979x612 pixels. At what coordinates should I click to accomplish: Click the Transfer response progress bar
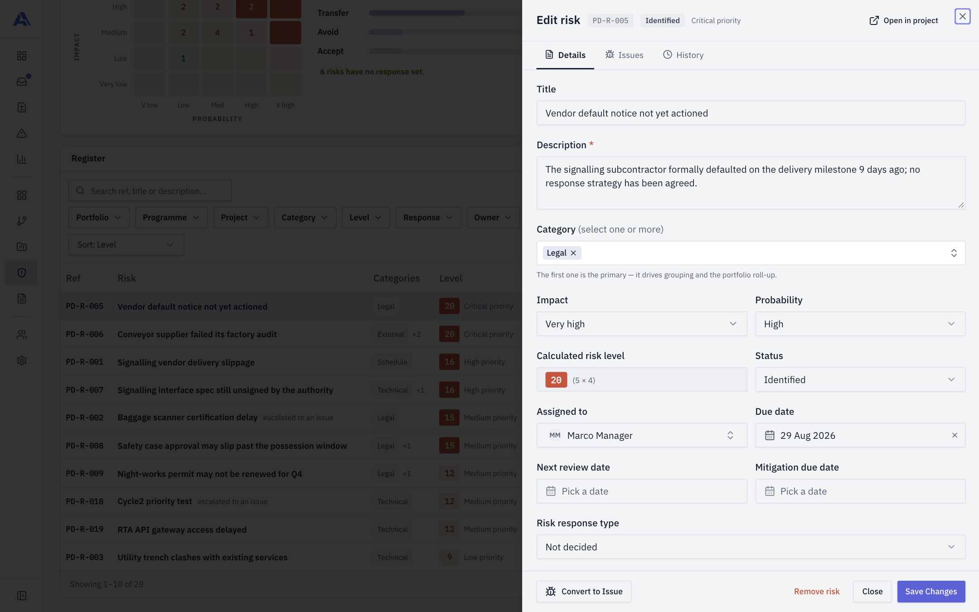pos(446,13)
